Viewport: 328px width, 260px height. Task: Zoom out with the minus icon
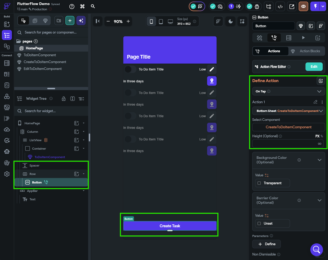(108, 21)
